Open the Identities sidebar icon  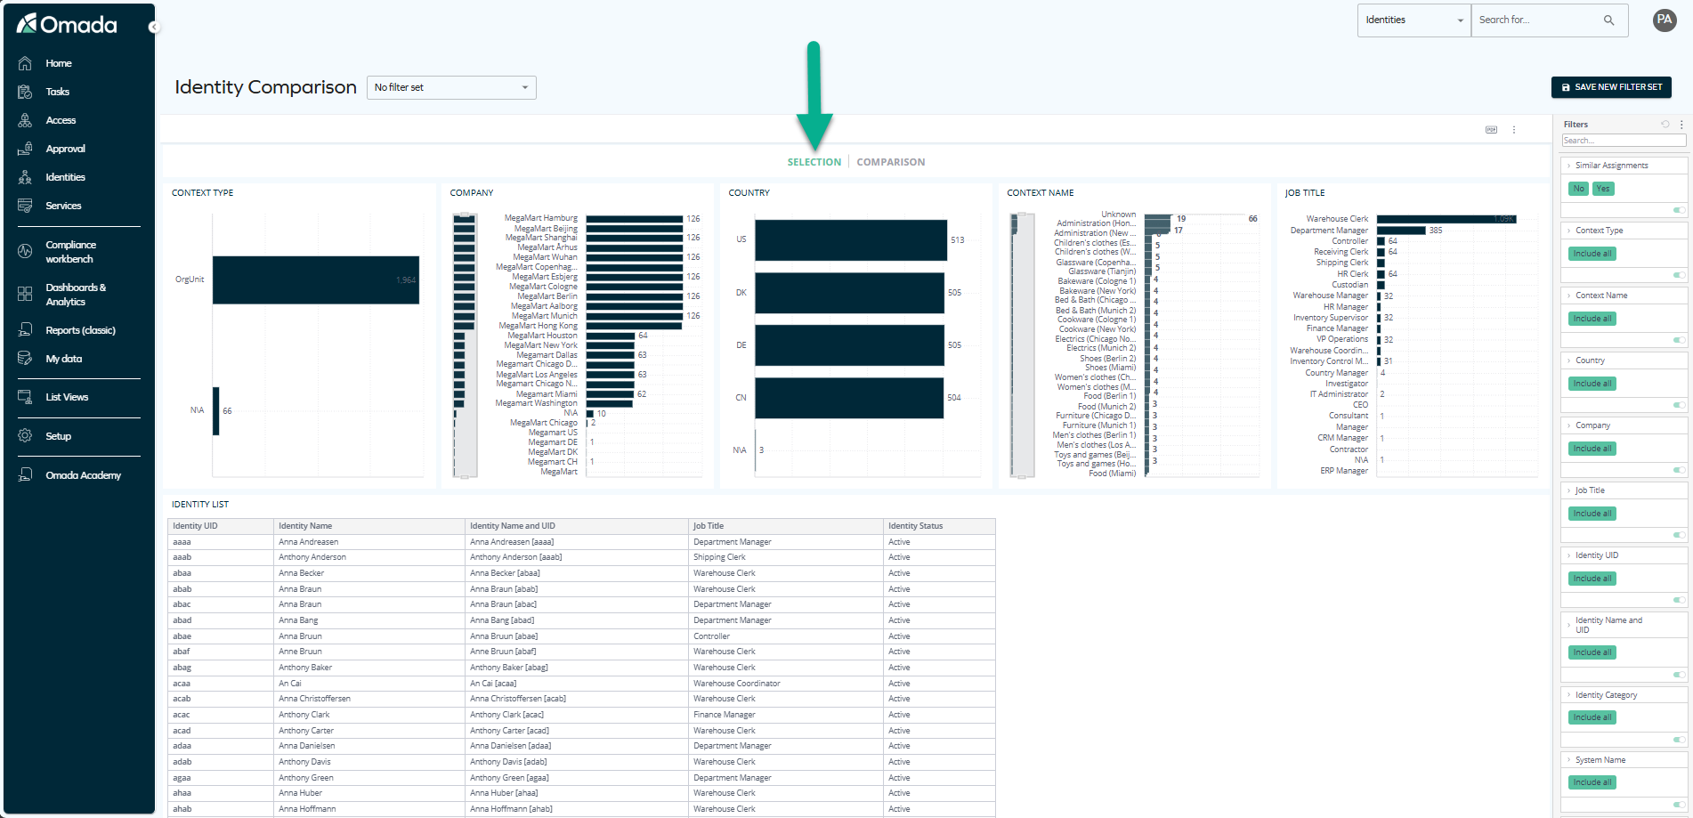click(25, 177)
